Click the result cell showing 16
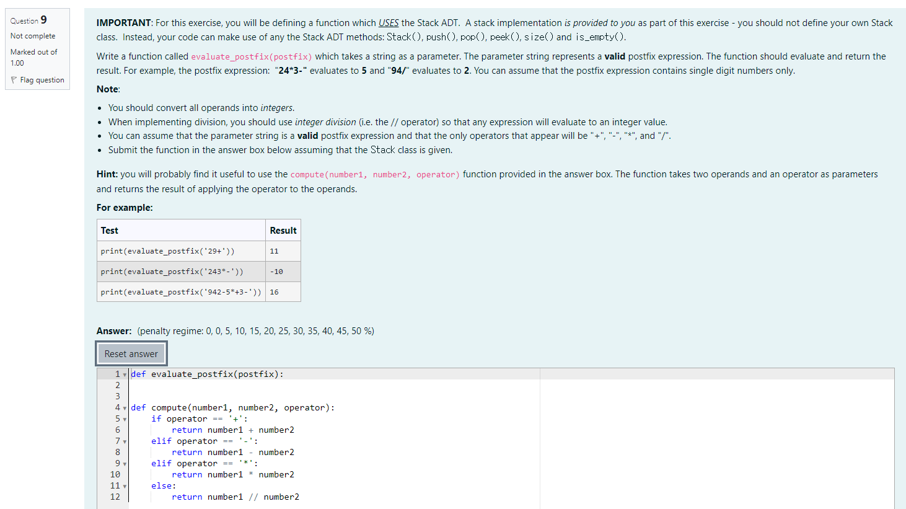 [x=273, y=291]
